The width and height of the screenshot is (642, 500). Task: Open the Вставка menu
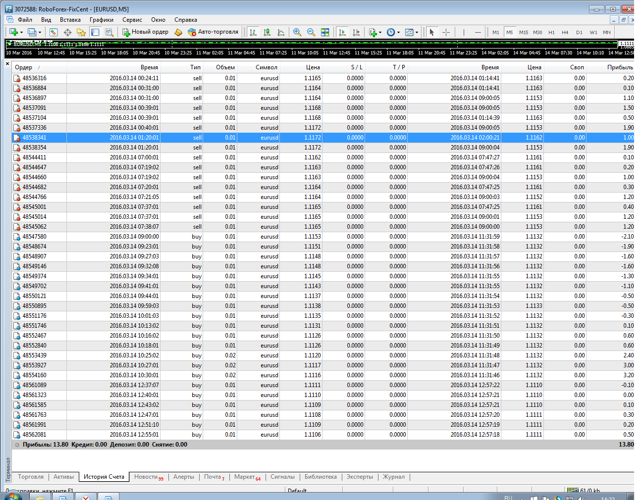(70, 20)
